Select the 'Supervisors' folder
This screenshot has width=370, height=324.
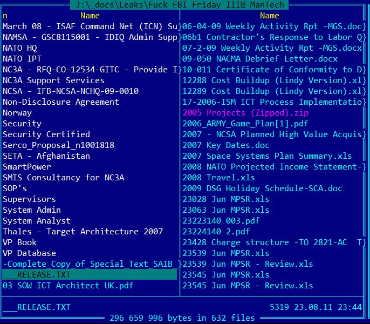tap(29, 199)
